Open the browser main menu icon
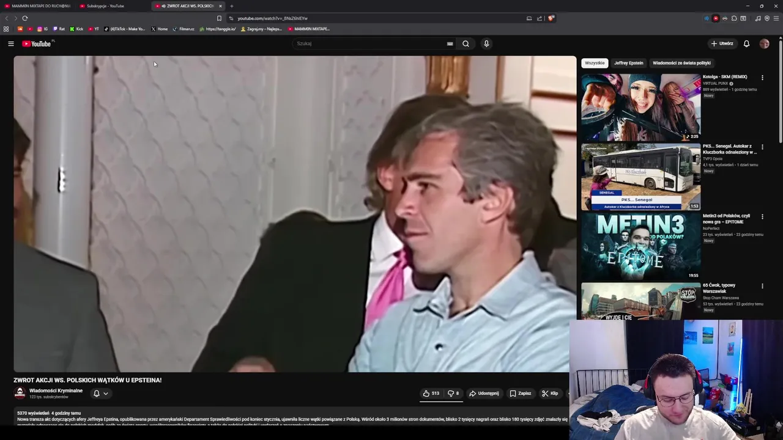This screenshot has height=440, width=783. click(x=776, y=18)
